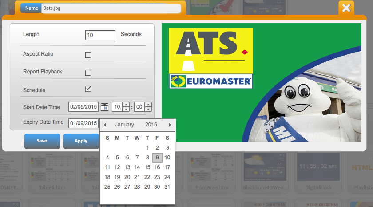Open Digitalclock thumbnail in background library

pos(318,172)
